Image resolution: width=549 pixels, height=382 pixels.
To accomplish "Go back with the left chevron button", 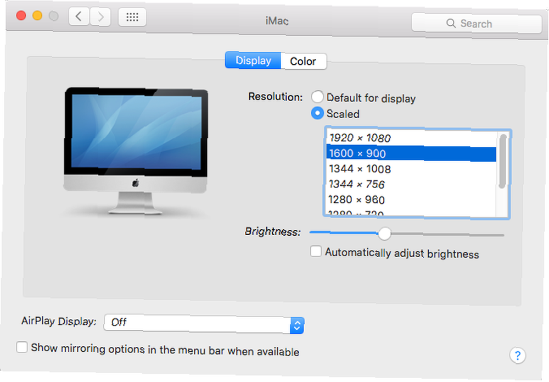I will point(79,16).
